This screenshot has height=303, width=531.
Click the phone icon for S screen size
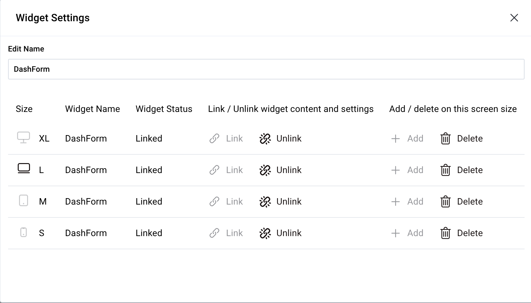pyautogui.click(x=24, y=233)
